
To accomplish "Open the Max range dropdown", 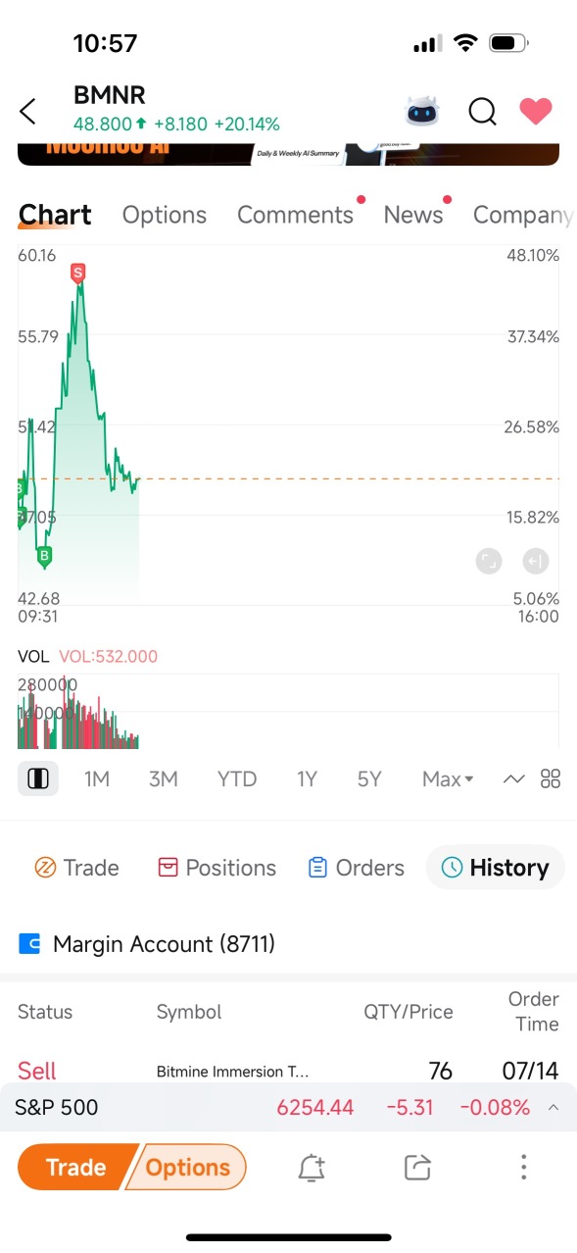I will (448, 779).
